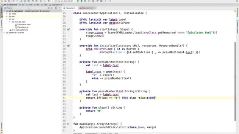Click jdc in the navigation bar
Viewport: 239px width, 134px height.
37,5
